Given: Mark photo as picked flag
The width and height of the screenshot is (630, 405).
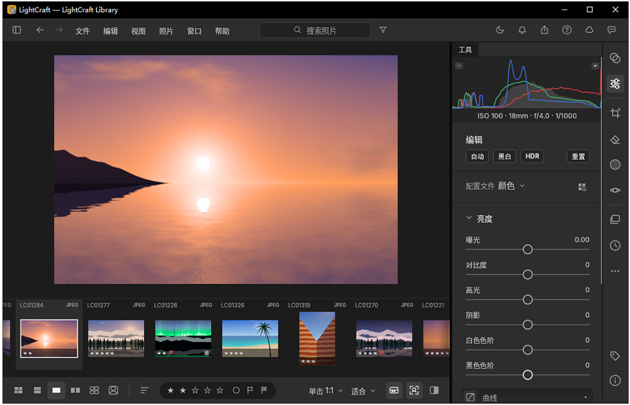Looking at the screenshot, I should (x=250, y=390).
